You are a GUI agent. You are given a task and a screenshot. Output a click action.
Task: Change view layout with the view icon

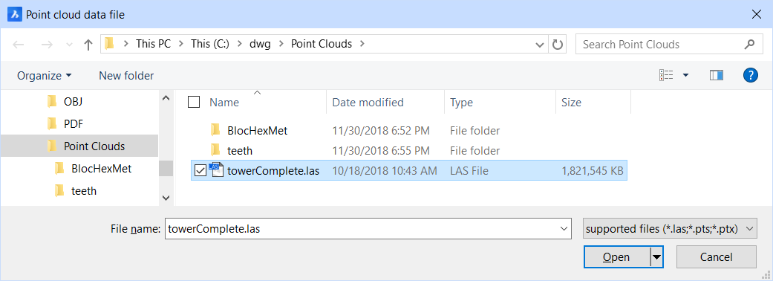point(666,75)
